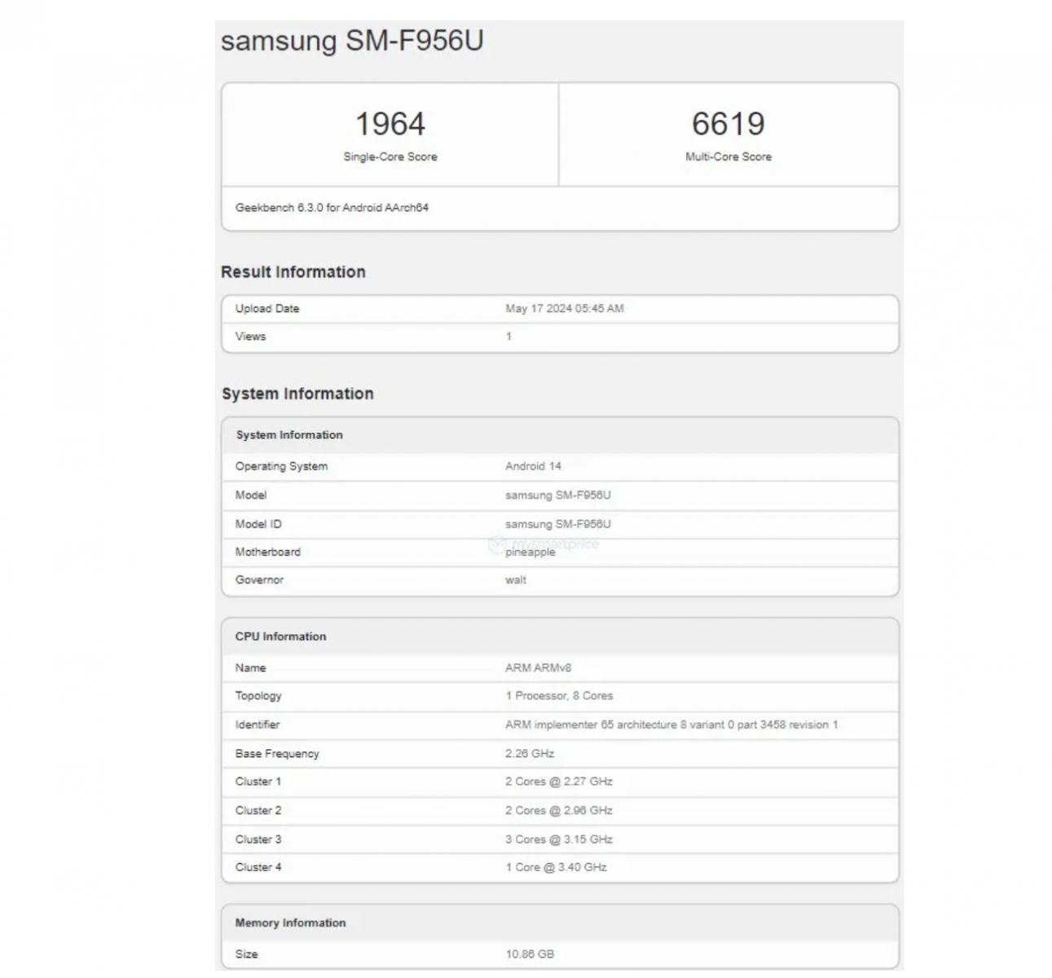This screenshot has height=978, width=1052.
Task: Click the Cluster 4 label
Action: [258, 867]
